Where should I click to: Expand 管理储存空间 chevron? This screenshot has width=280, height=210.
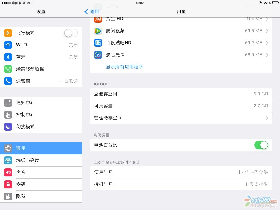[267, 118]
